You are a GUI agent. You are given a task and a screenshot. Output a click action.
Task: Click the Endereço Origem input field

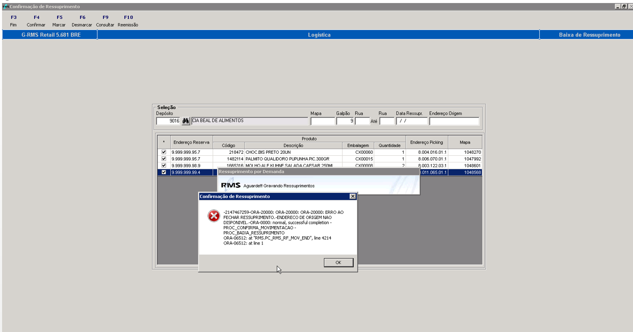pos(454,121)
